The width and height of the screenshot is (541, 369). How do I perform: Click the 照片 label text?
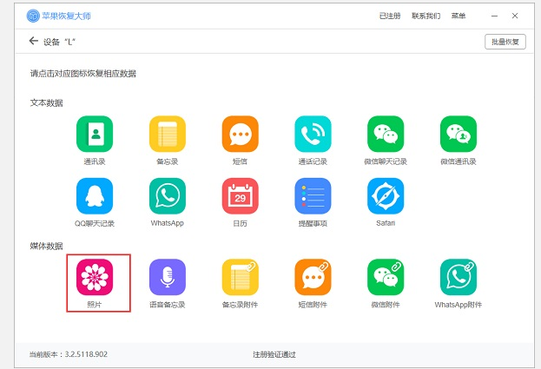coord(95,305)
